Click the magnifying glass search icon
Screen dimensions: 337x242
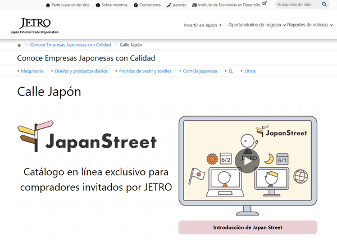324,4
